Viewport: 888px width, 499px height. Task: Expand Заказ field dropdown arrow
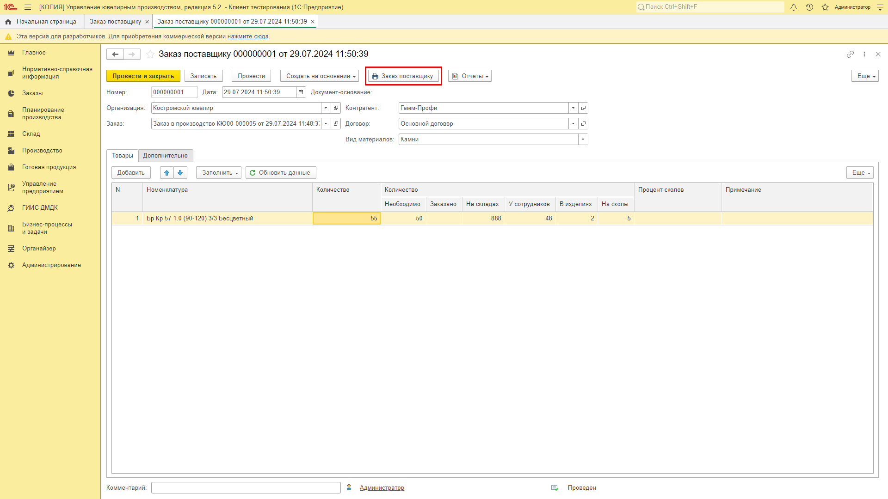(326, 124)
